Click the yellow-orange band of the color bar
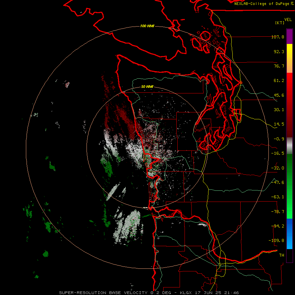 [x=289, y=58]
